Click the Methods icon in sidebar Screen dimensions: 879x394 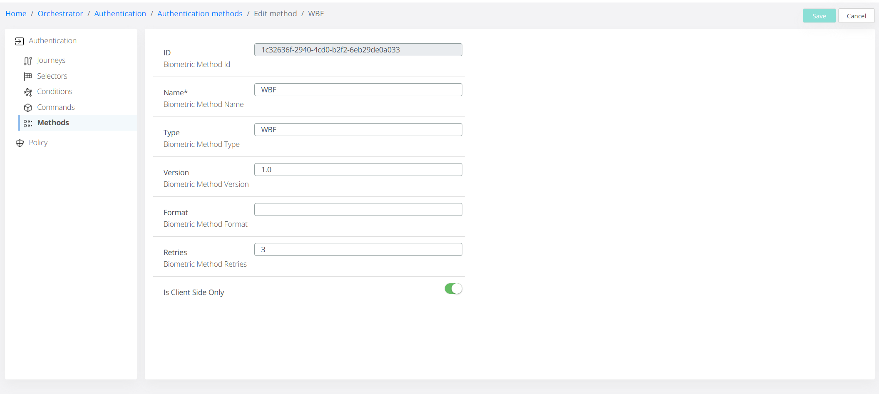click(28, 123)
